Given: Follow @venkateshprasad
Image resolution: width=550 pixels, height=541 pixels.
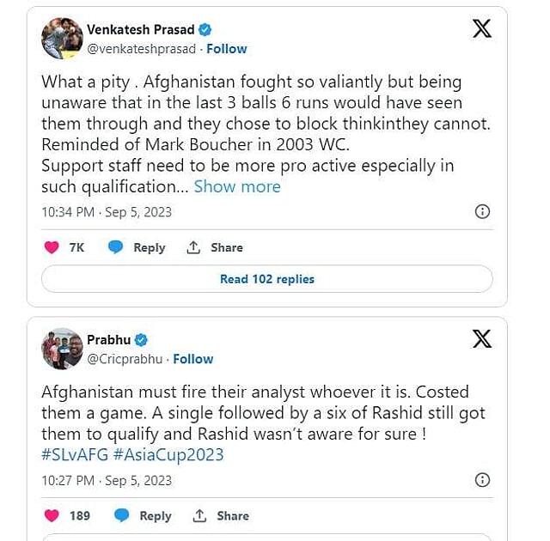Looking at the screenshot, I should (227, 49).
